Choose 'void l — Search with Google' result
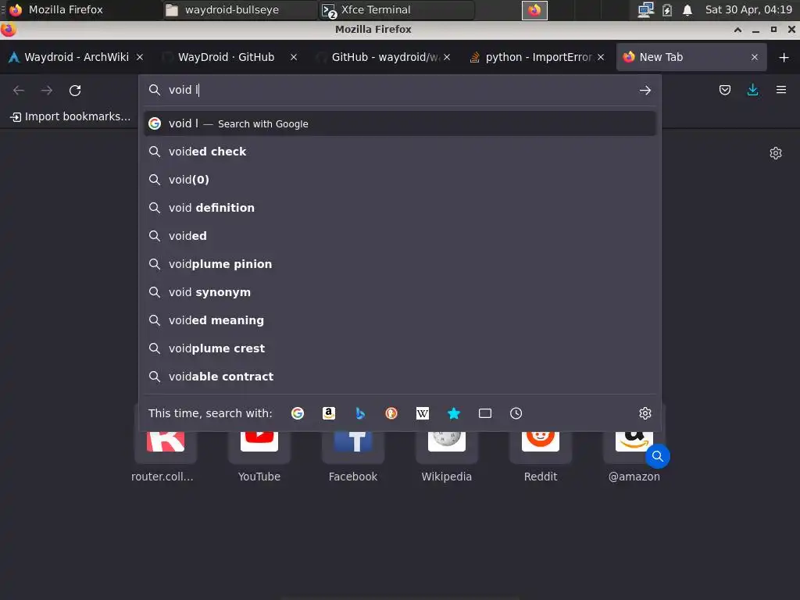 pos(400,124)
